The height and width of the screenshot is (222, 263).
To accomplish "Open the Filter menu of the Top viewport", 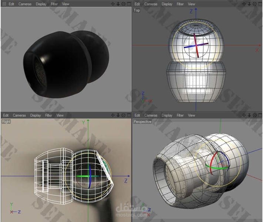I will tap(180, 4).
